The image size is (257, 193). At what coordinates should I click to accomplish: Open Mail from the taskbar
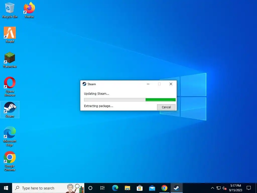point(152,188)
